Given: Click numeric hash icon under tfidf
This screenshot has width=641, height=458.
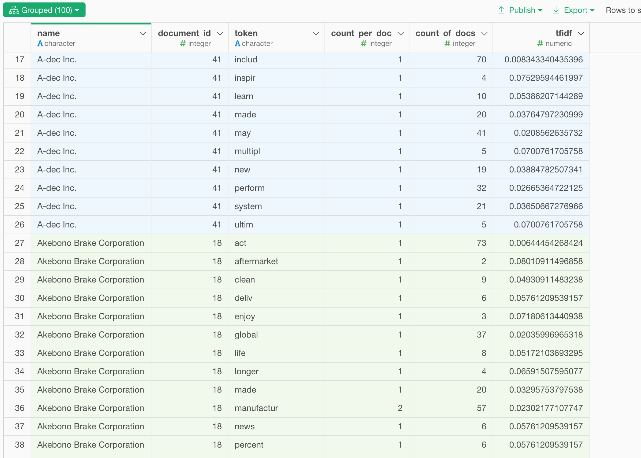Looking at the screenshot, I should tap(540, 43).
